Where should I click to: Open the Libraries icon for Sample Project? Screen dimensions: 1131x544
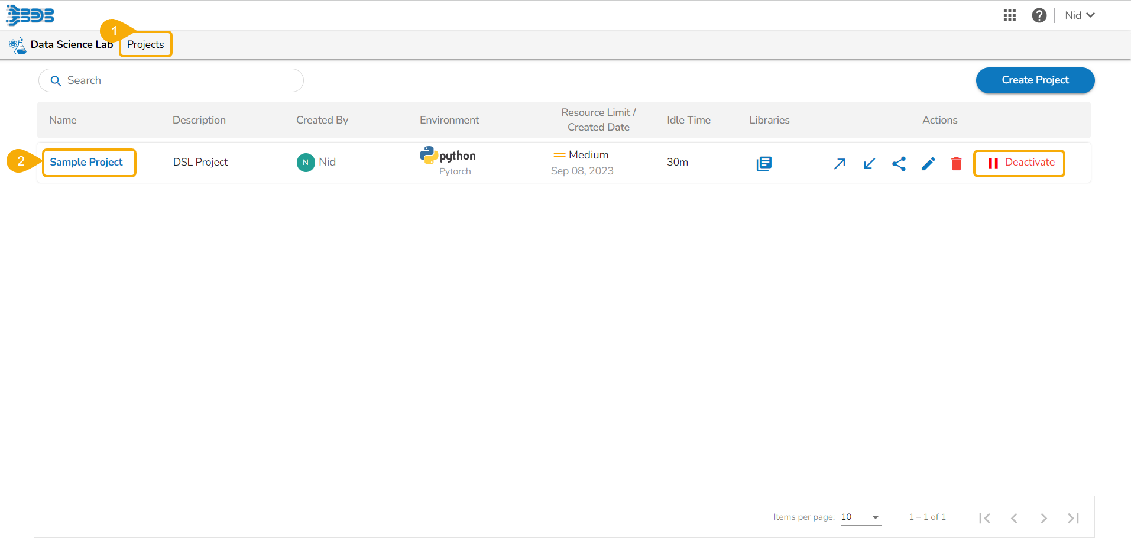(x=764, y=163)
